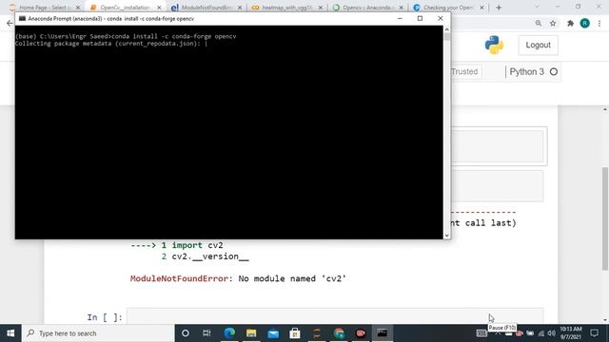Open a new browser tab
The width and height of the screenshot is (609, 342).
tap(499, 8)
